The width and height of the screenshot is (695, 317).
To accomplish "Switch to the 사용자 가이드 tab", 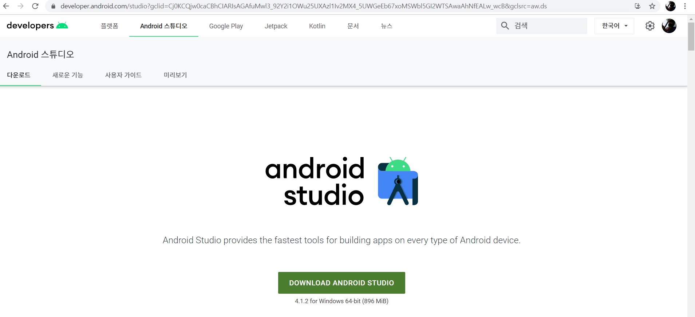I will point(123,75).
